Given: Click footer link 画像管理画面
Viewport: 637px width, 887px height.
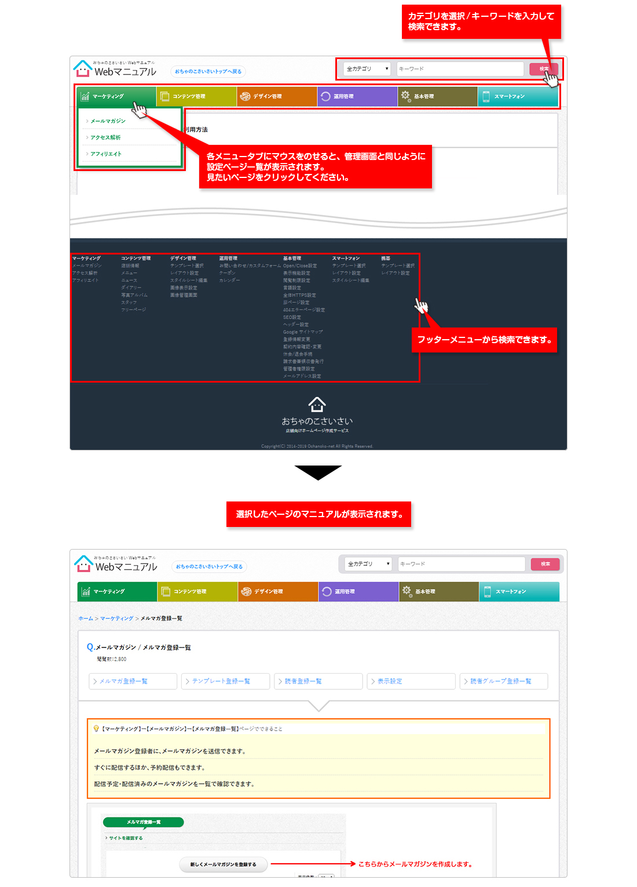Looking at the screenshot, I should point(184,295).
